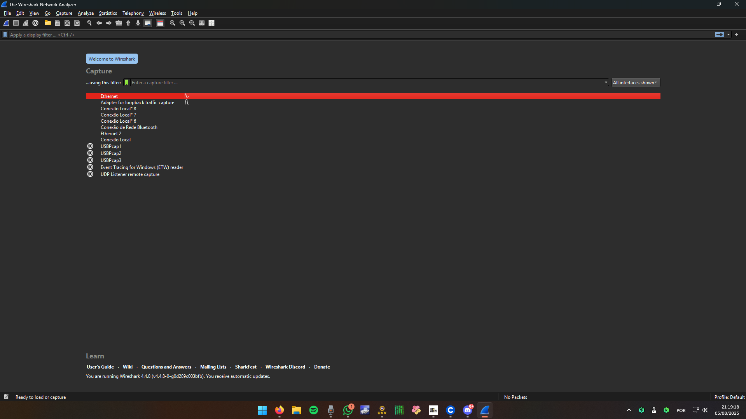Open the Edit menu

tap(20, 13)
